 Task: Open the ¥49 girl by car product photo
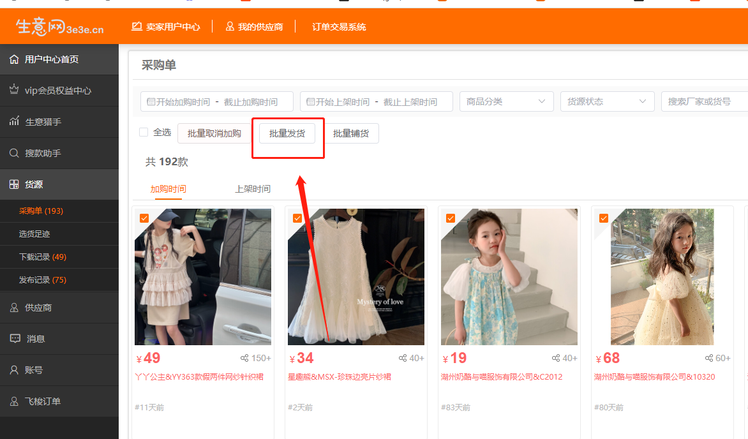(x=203, y=277)
